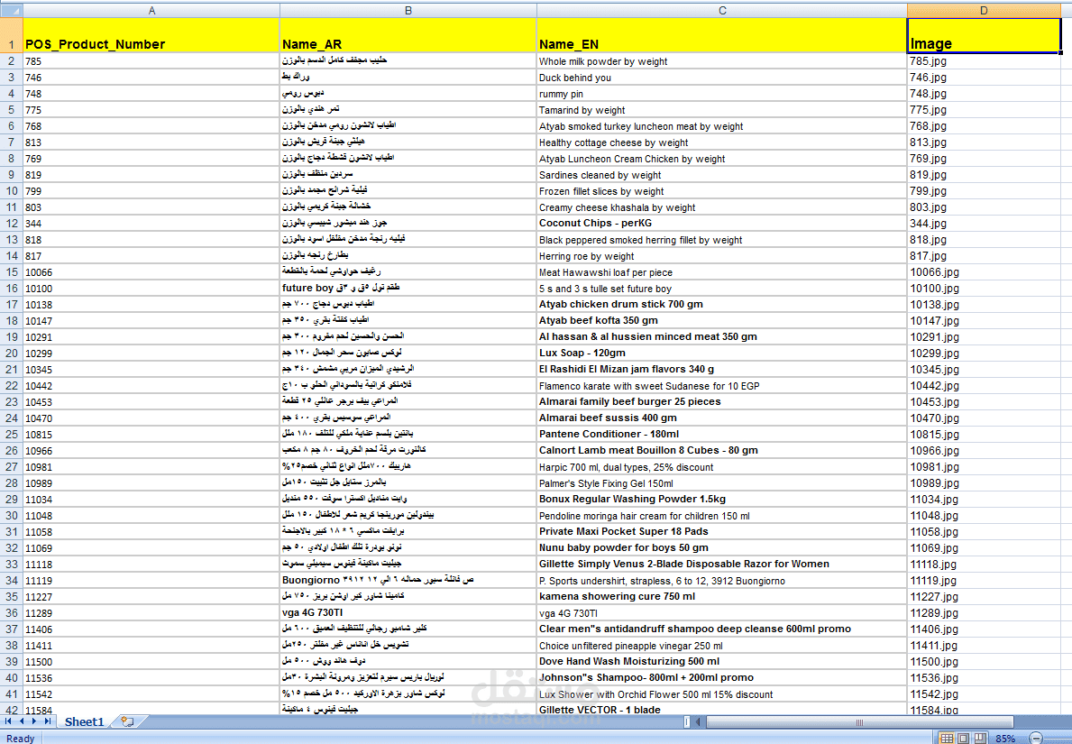The width and height of the screenshot is (1072, 744).
Task: Click first sheet navigation arrow
Action: 8,721
